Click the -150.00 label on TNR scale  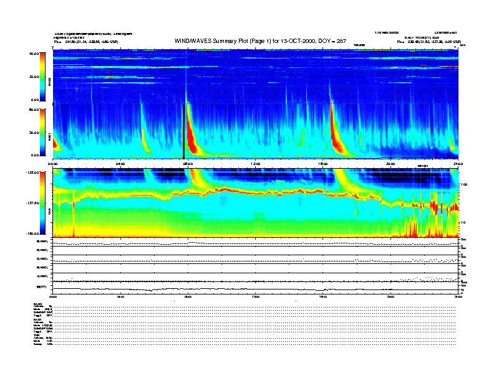pyautogui.click(x=32, y=233)
